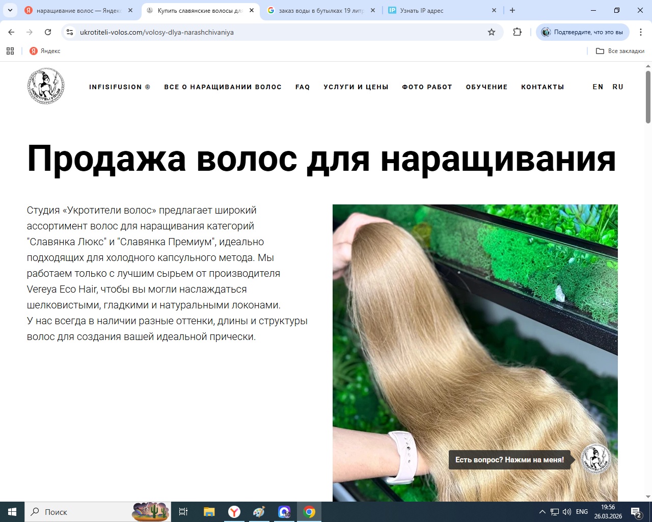Launch File Explorer from the taskbar
The width and height of the screenshot is (652, 522).
point(209,512)
